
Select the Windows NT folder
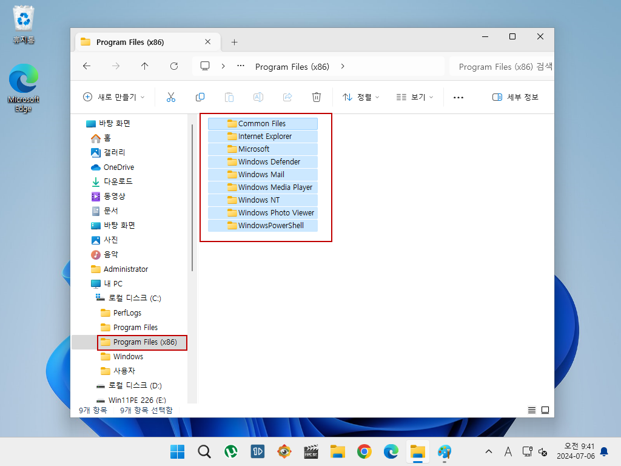263,200
